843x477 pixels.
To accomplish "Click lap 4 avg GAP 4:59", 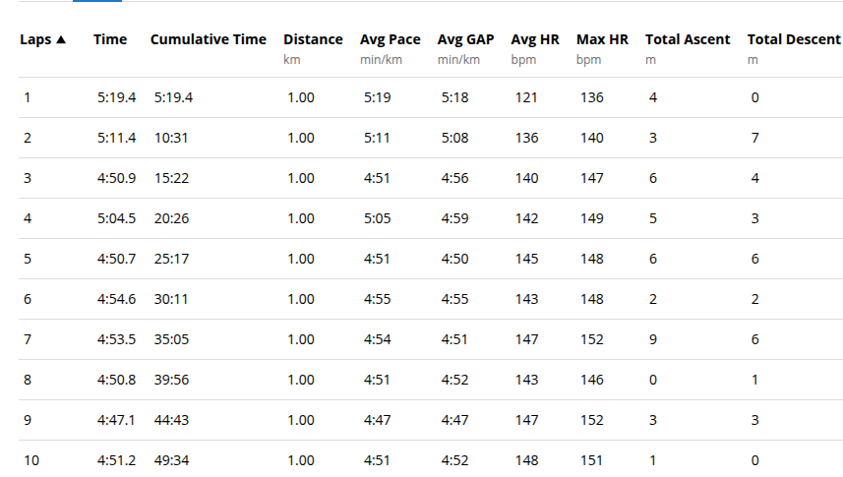I will point(454,219).
